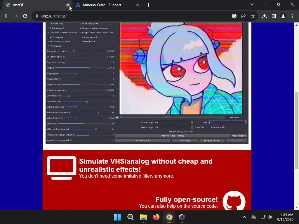Image resolution: width=299 pixels, height=224 pixels.
Task: Click Open file (video or image) button
Action: [172, 136]
